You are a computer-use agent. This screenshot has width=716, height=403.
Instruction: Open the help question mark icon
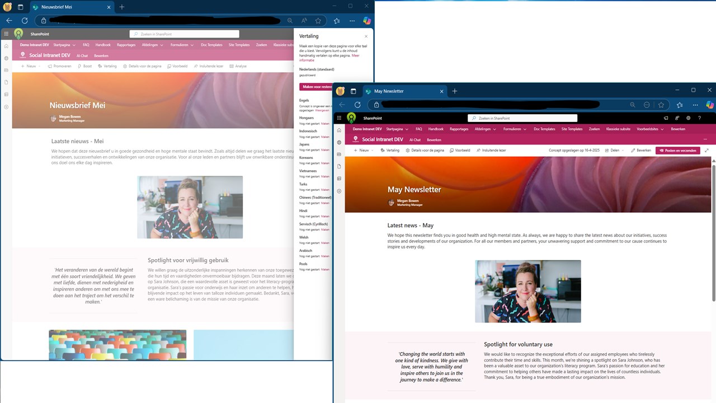pyautogui.click(x=699, y=118)
